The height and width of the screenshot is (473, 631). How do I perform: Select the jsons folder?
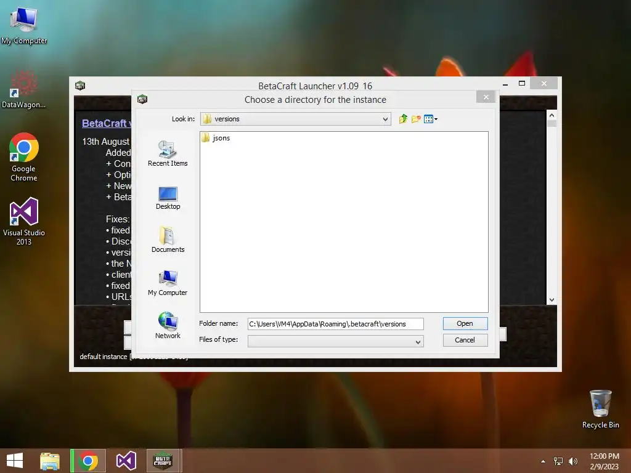tap(216, 138)
